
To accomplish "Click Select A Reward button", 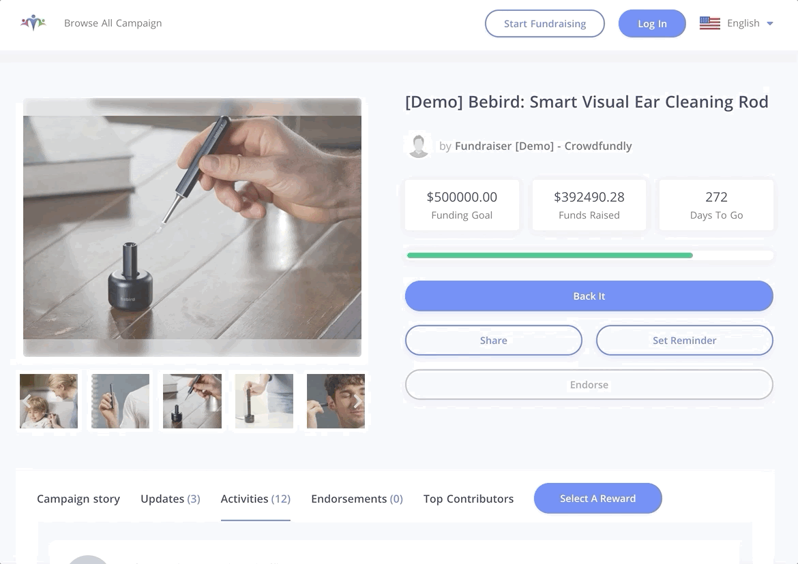I will tap(597, 499).
